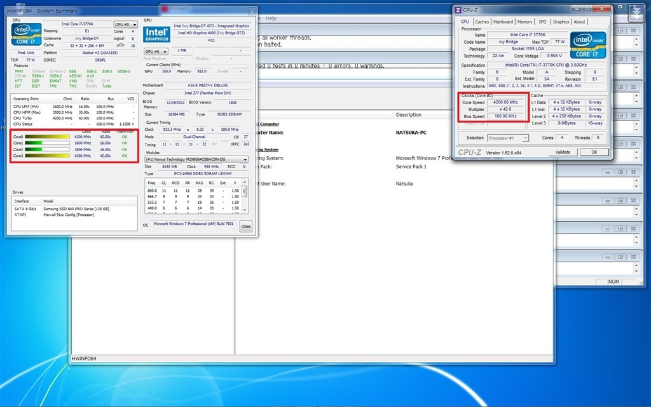Click the NATSUKA-PC computer name value

pyautogui.click(x=411, y=133)
